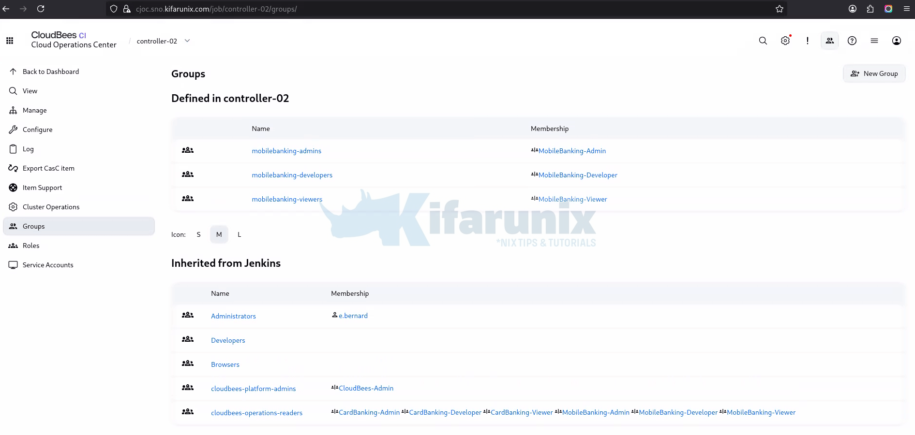The image size is (915, 435).
Task: Click the colorful extension icon in browser toolbar
Action: [888, 9]
